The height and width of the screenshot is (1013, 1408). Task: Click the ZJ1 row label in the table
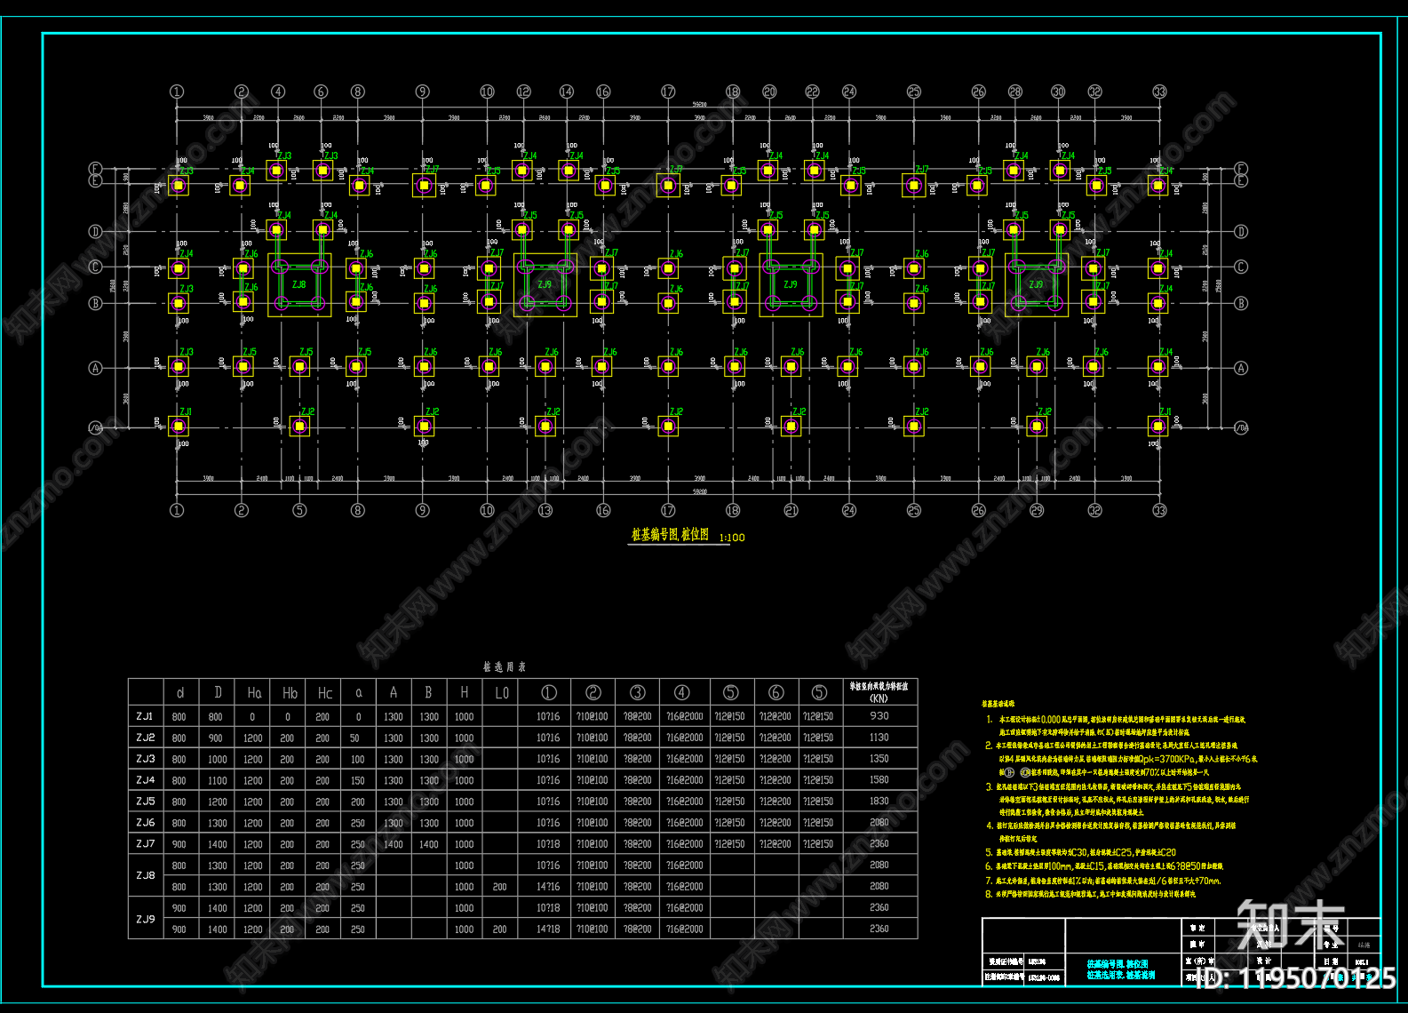tap(145, 716)
